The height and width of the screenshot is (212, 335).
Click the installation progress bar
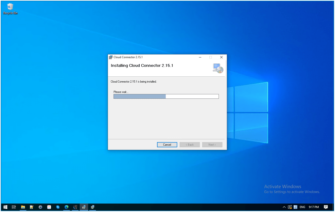[166, 96]
